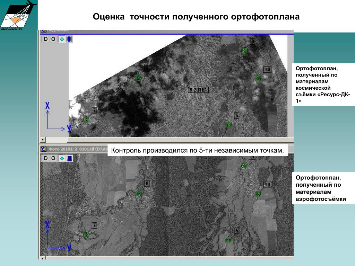355x266 pixels.
Task: Click the point label box 7 in the lower photo window
Action: coord(94,225)
